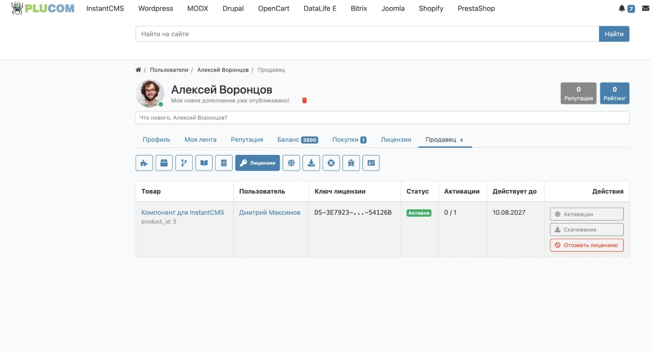
Task: Open the code-branch versions section
Action: pyautogui.click(x=184, y=163)
